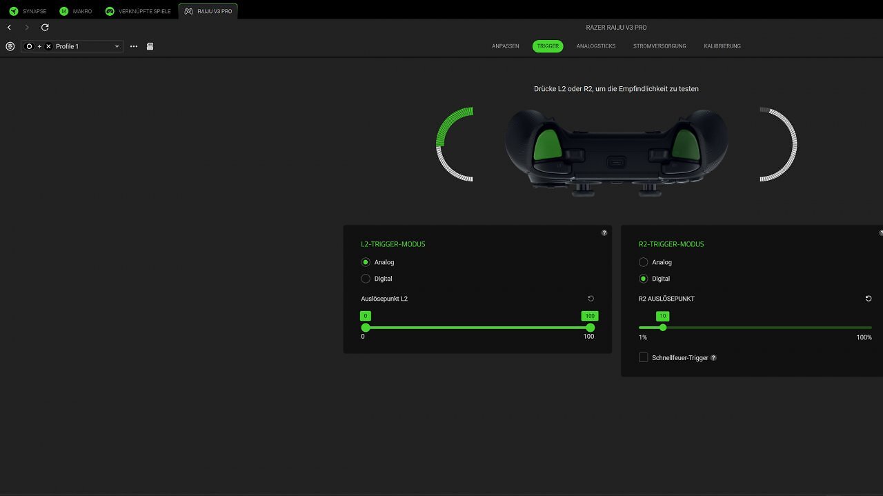Click the onboard memory icon
Viewport: 883px width, 496px height.
pyautogui.click(x=150, y=46)
